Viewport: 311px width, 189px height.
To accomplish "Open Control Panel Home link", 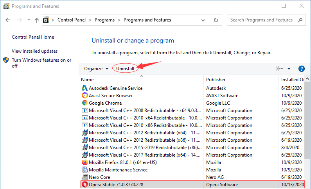I will pos(33,37).
